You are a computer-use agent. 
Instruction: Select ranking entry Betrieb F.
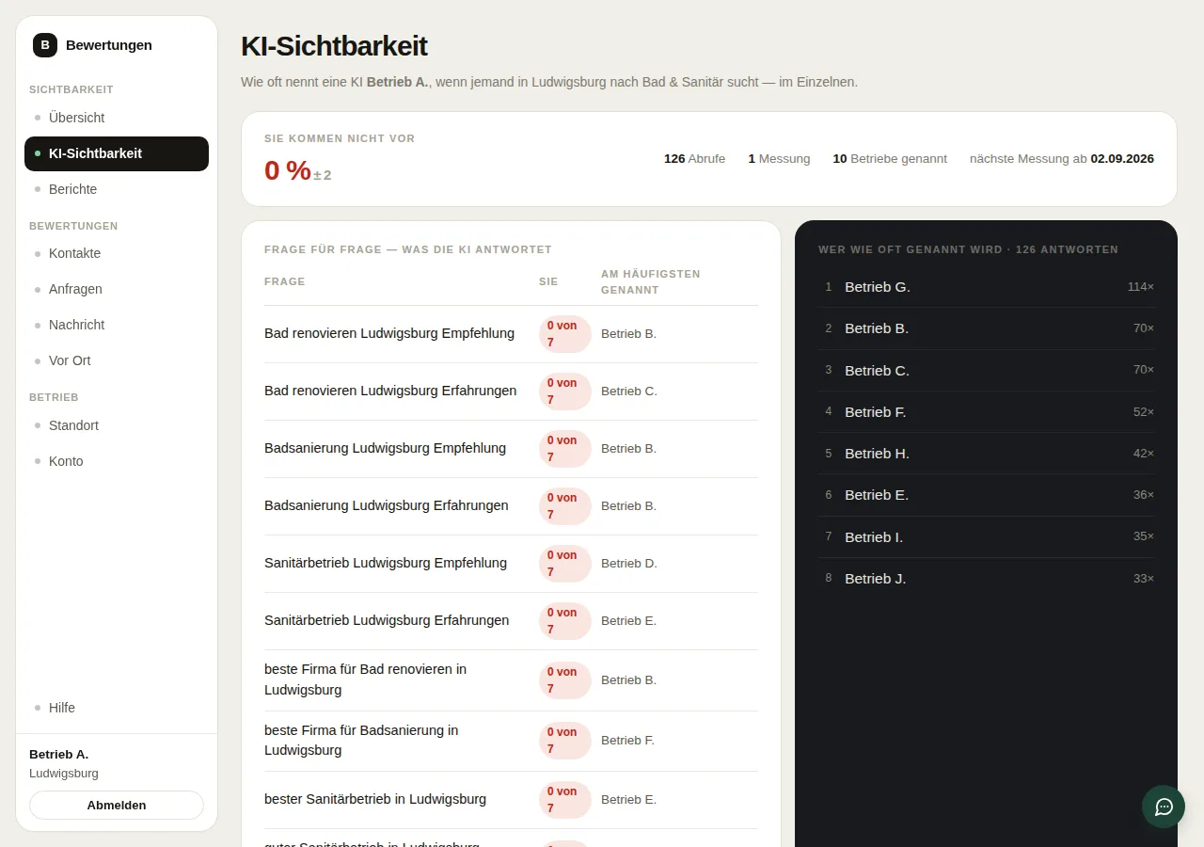(x=986, y=412)
